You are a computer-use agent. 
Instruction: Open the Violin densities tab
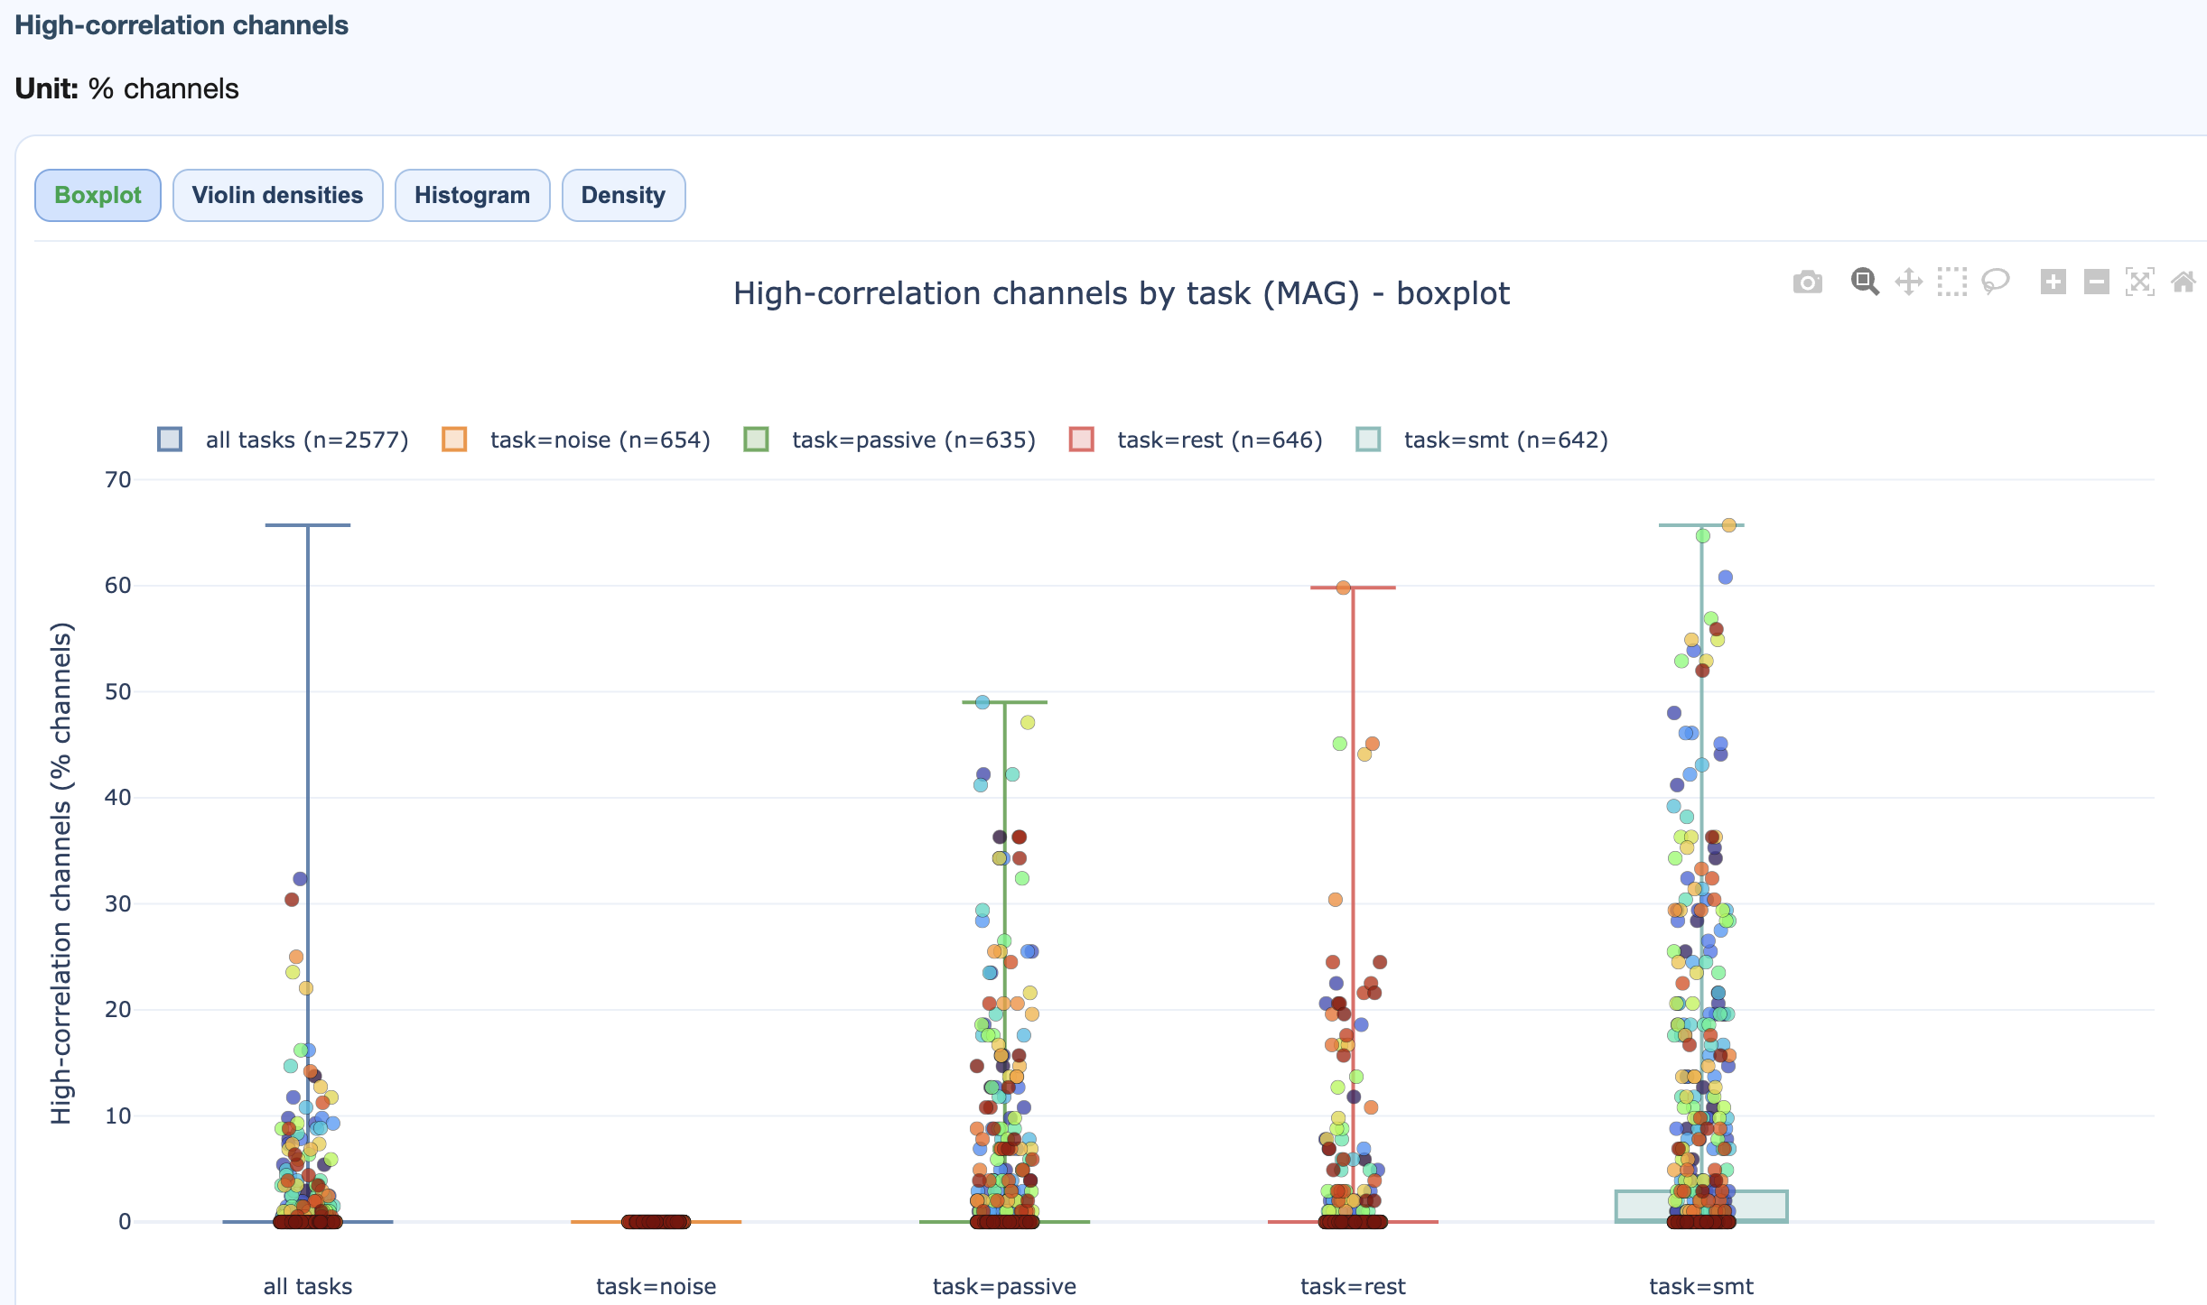pyautogui.click(x=277, y=195)
